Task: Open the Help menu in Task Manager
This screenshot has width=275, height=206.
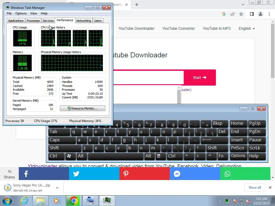Action: (x=44, y=13)
